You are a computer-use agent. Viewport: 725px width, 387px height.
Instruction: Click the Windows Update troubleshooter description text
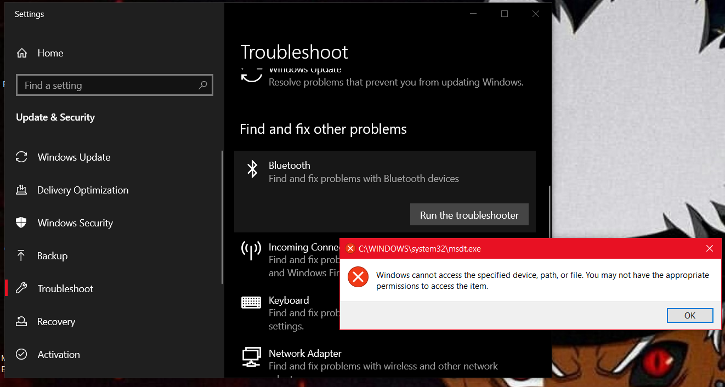click(x=396, y=82)
